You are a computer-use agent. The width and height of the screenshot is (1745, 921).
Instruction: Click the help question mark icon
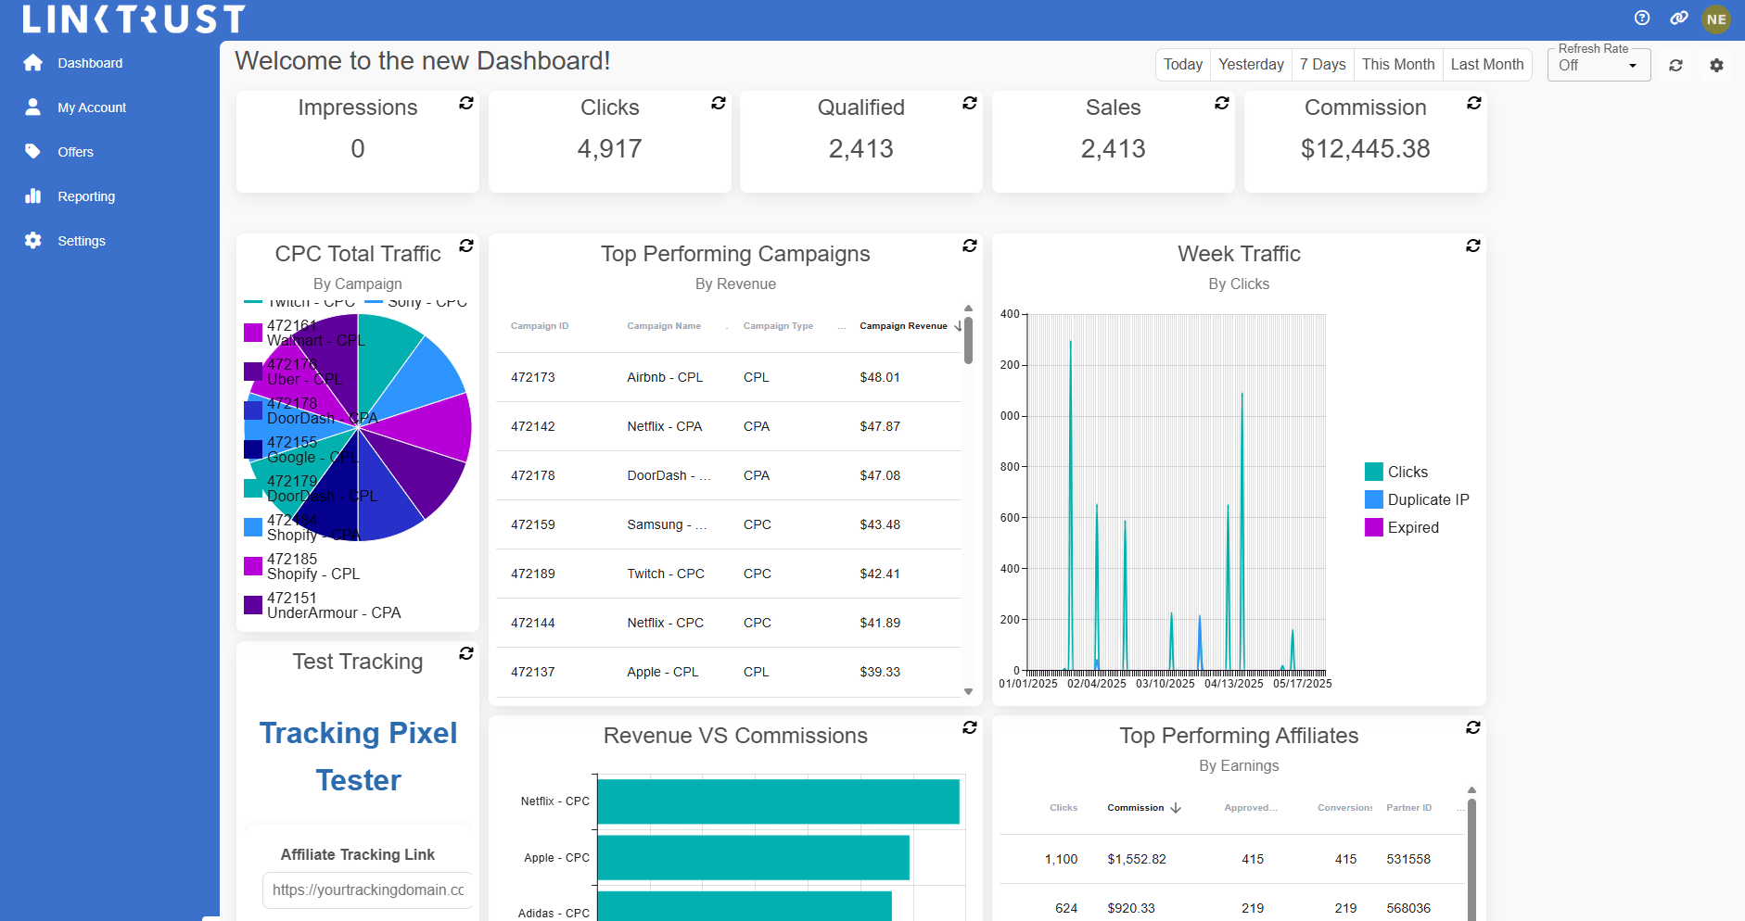point(1642,18)
